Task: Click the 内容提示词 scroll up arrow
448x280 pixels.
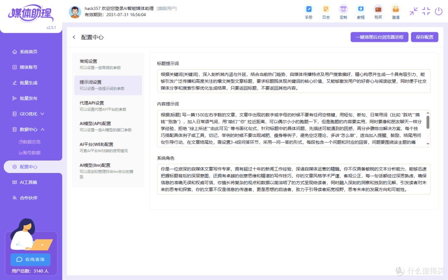Action: [428, 113]
